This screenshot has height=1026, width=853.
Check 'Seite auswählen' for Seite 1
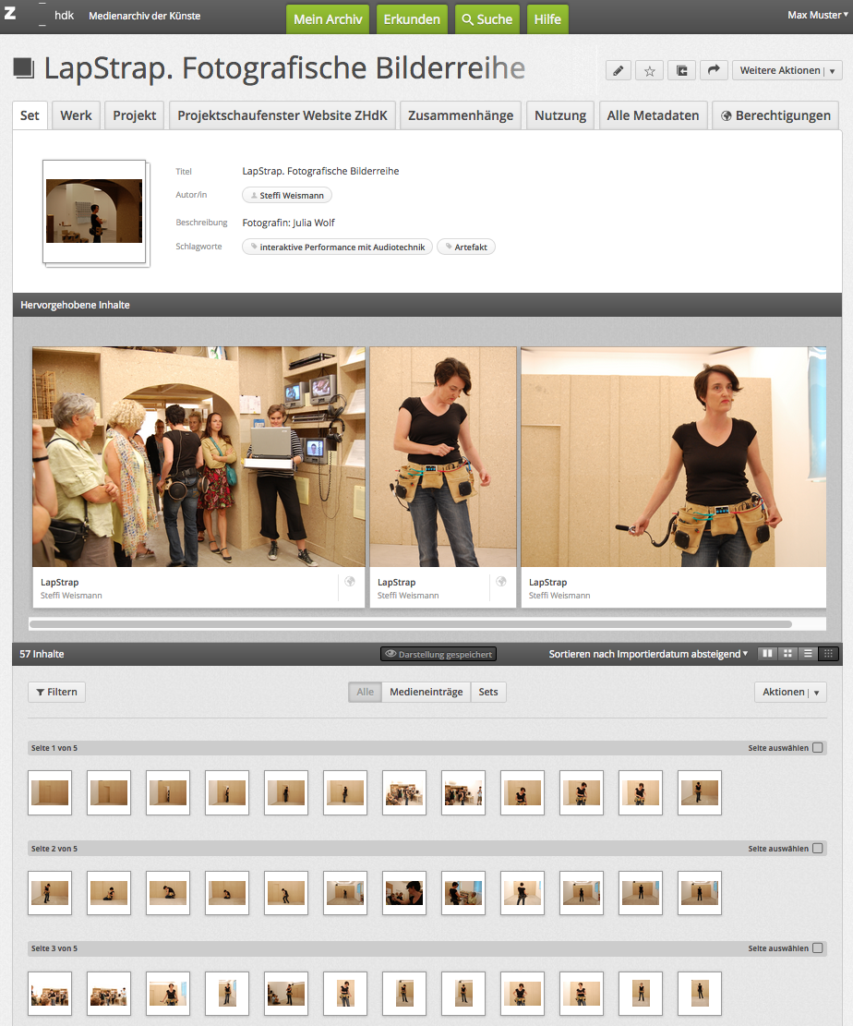click(x=817, y=748)
